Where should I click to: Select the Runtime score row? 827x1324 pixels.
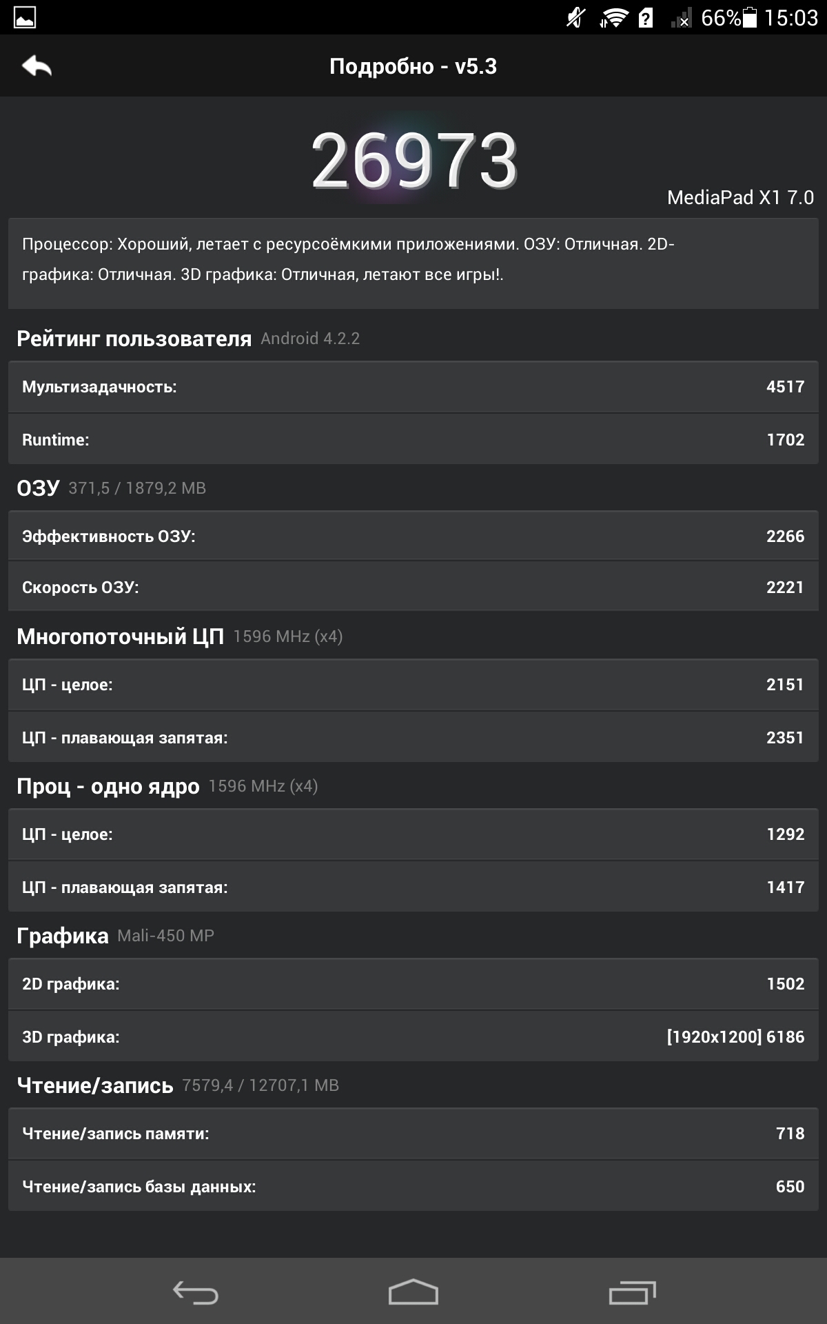tap(413, 439)
